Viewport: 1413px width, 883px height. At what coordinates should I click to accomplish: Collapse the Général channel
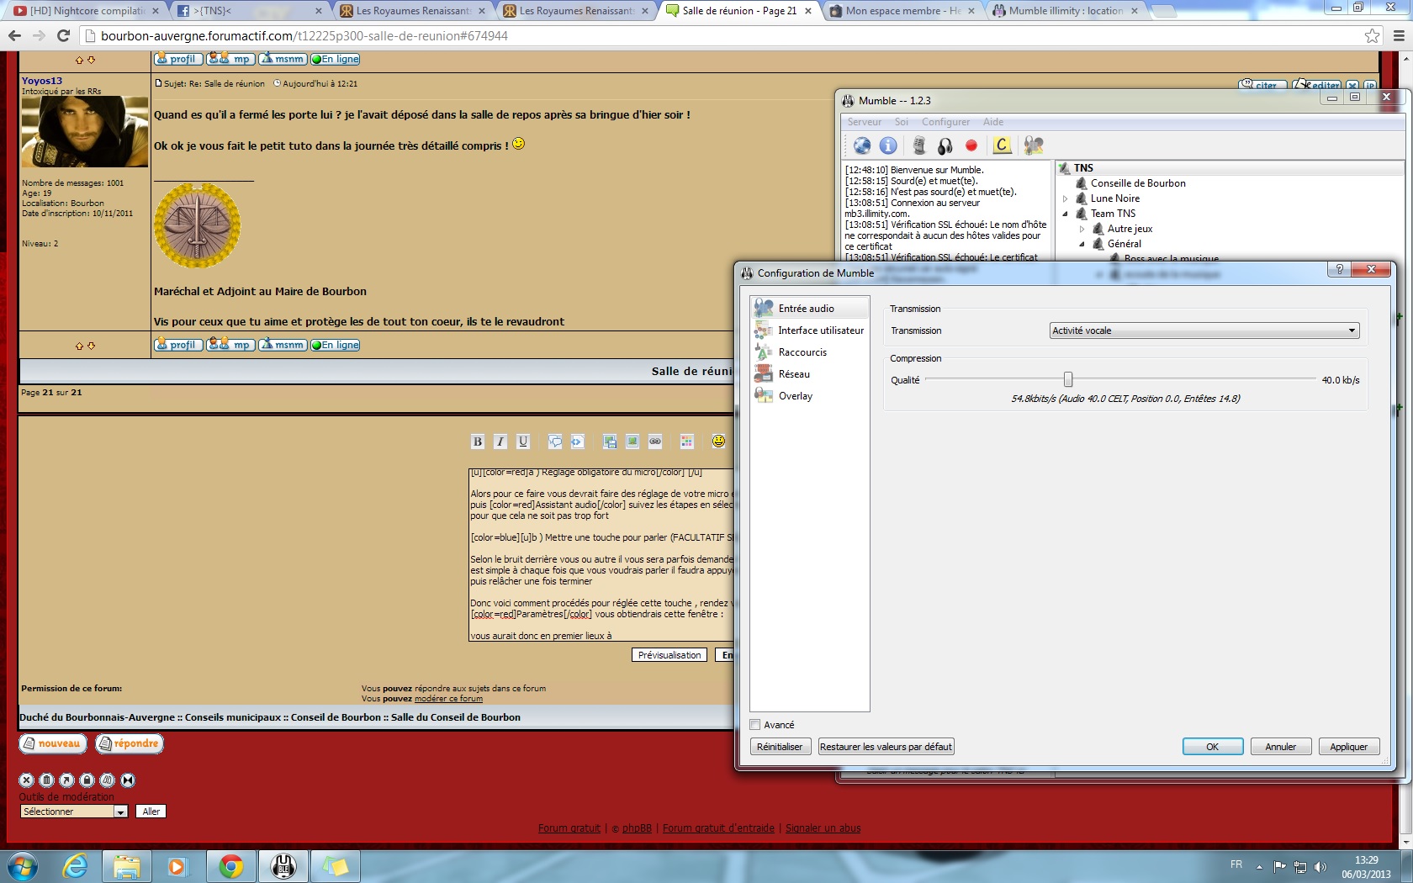tap(1082, 244)
